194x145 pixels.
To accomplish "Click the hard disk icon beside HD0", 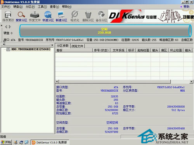I will click(8, 49).
